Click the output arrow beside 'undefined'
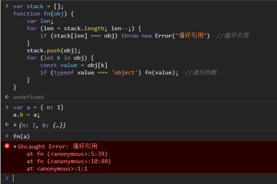This screenshot has height=184, width=277. point(7,97)
